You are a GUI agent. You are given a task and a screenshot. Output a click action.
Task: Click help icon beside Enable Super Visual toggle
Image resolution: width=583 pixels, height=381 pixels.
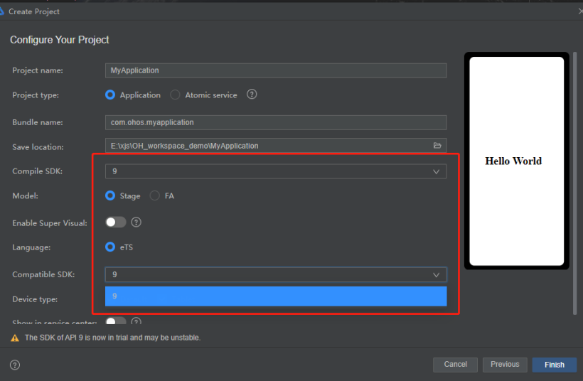pyautogui.click(x=137, y=222)
